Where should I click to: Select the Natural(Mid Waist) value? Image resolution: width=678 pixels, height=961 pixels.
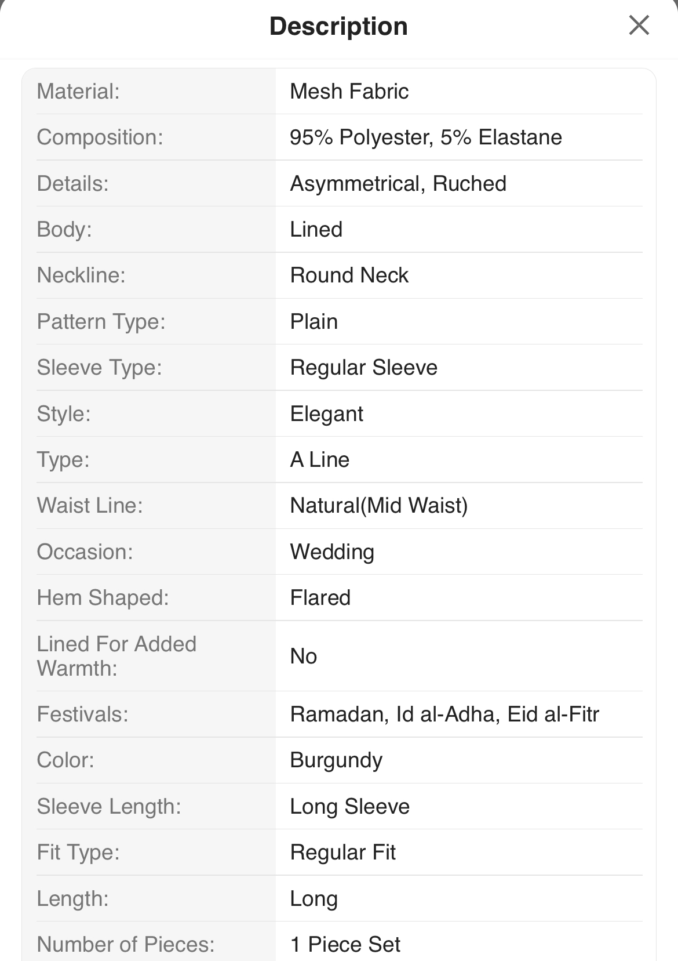(x=378, y=505)
